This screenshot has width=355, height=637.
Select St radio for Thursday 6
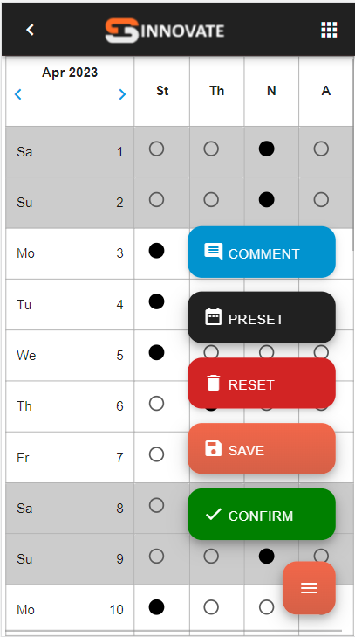tap(157, 404)
